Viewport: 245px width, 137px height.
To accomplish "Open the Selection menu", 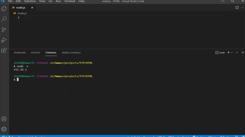I will pyautogui.click(x=30, y=1).
